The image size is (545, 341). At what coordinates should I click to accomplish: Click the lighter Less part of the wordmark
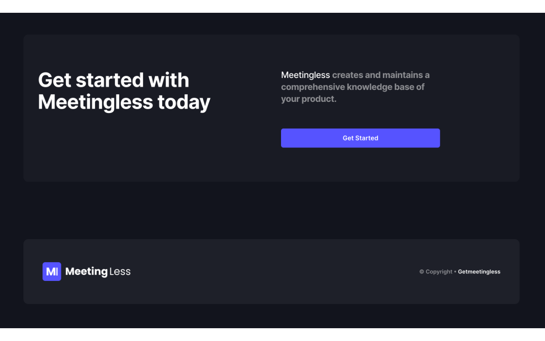coord(120,272)
